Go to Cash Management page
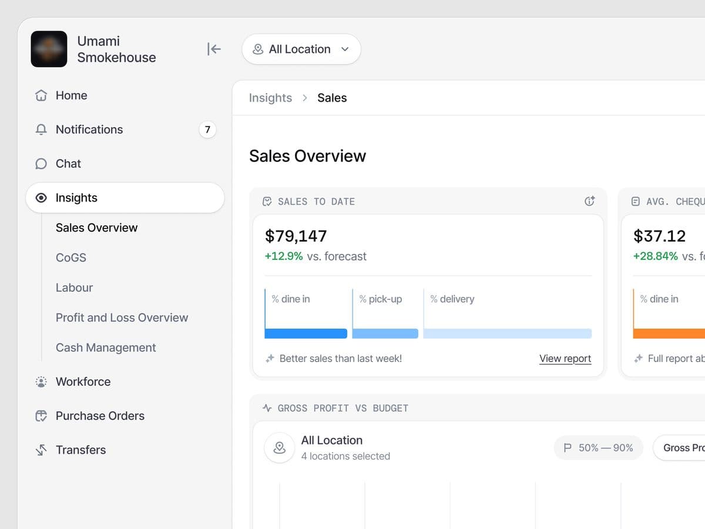This screenshot has width=705, height=529. click(x=106, y=347)
